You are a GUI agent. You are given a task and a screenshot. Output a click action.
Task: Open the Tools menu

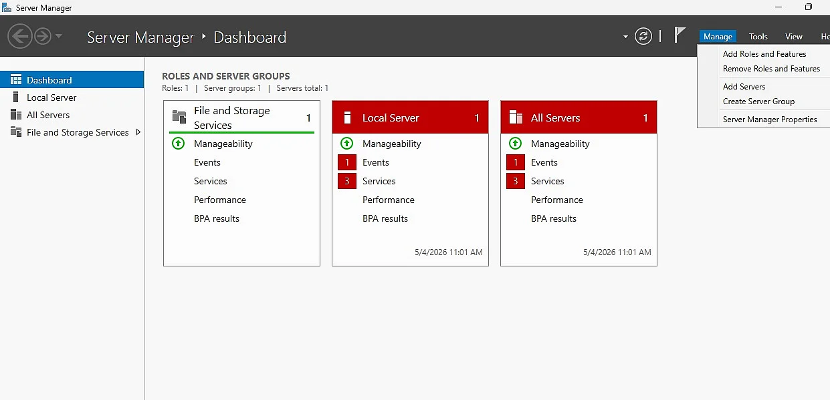tap(758, 37)
